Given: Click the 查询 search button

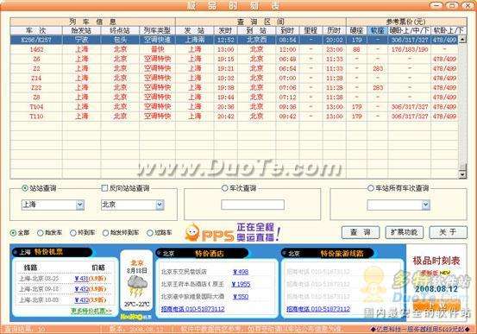Looking at the screenshot, I should tap(361, 232).
